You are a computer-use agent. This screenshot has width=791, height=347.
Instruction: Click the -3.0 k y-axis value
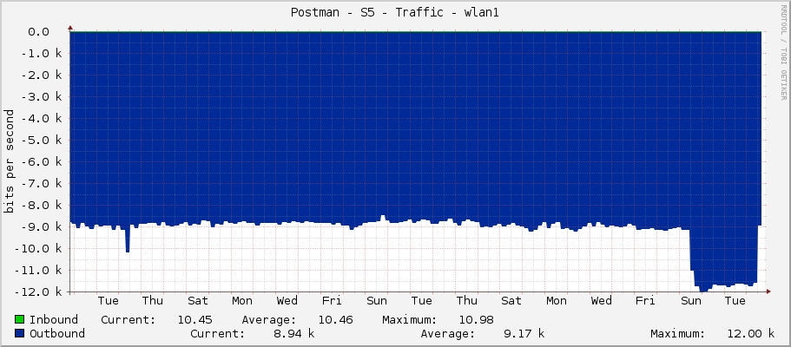coord(42,97)
